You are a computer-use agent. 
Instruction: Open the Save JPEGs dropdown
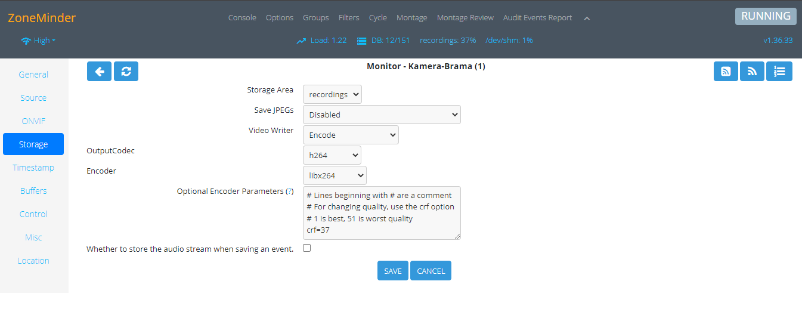(x=382, y=115)
